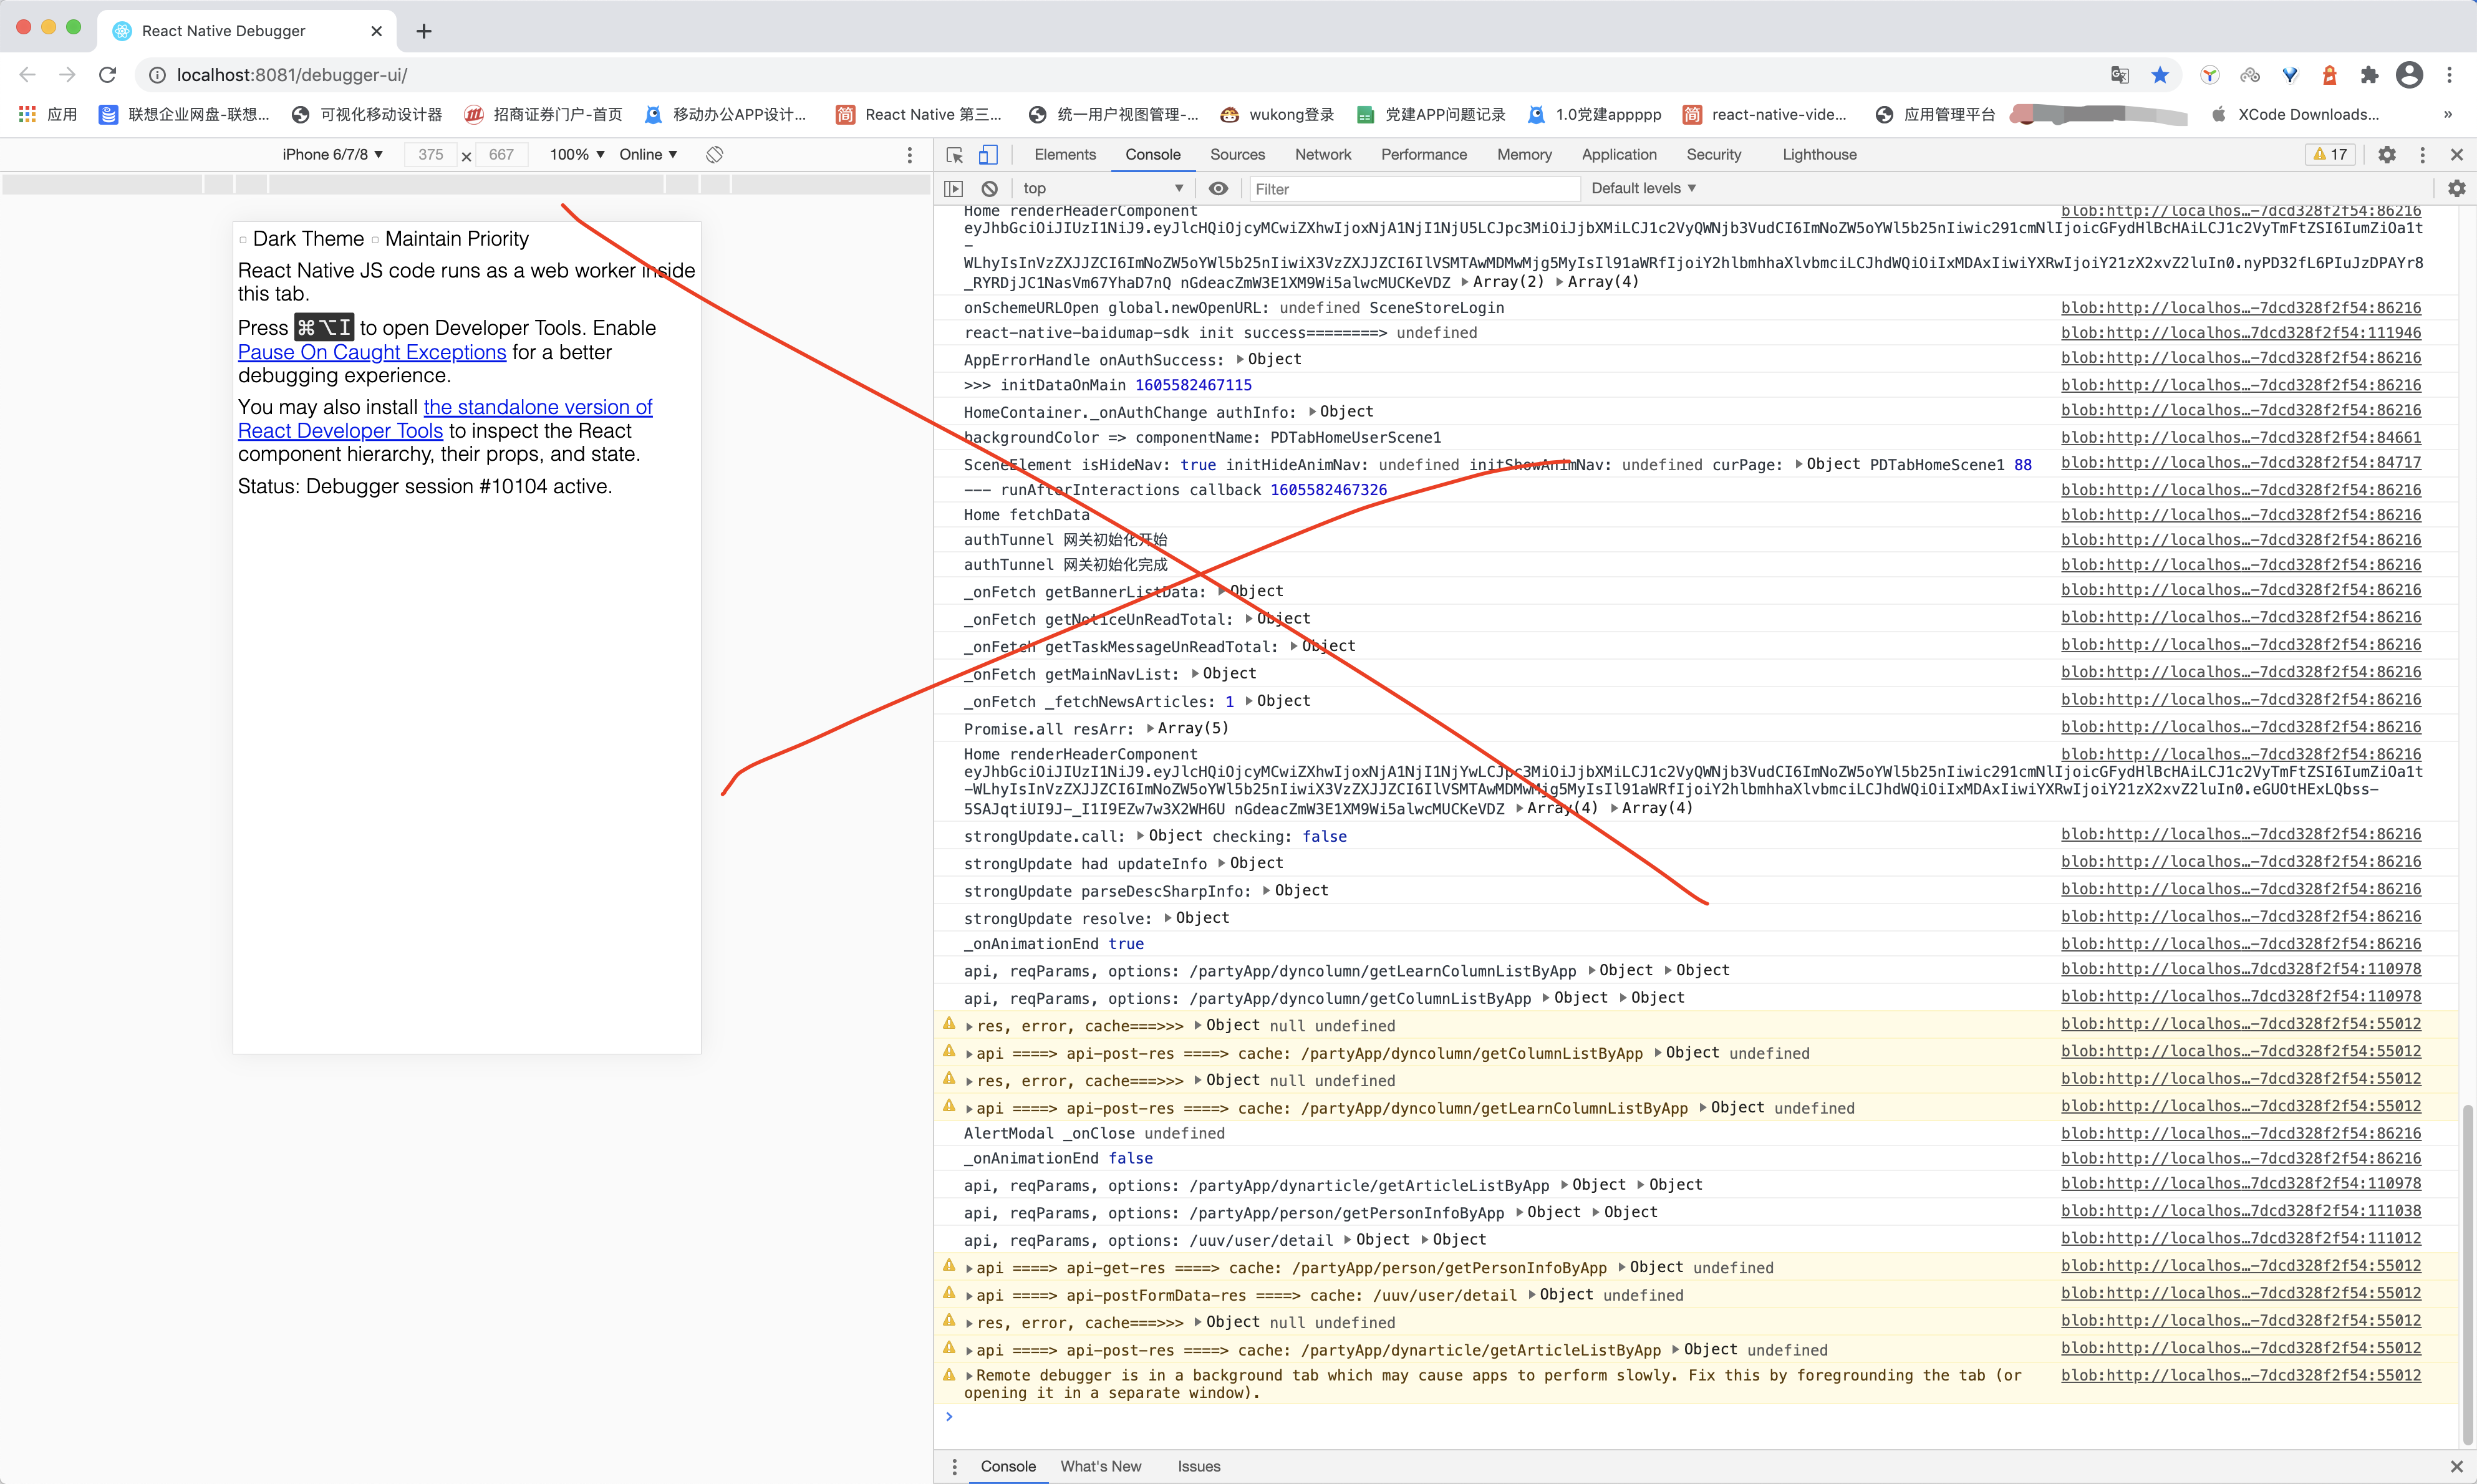Open the DevTools settings gear
Viewport: 2477px width, 1484px height.
click(x=2386, y=154)
